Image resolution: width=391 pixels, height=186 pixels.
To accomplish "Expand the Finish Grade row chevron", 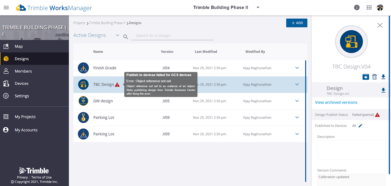I will click(x=297, y=68).
